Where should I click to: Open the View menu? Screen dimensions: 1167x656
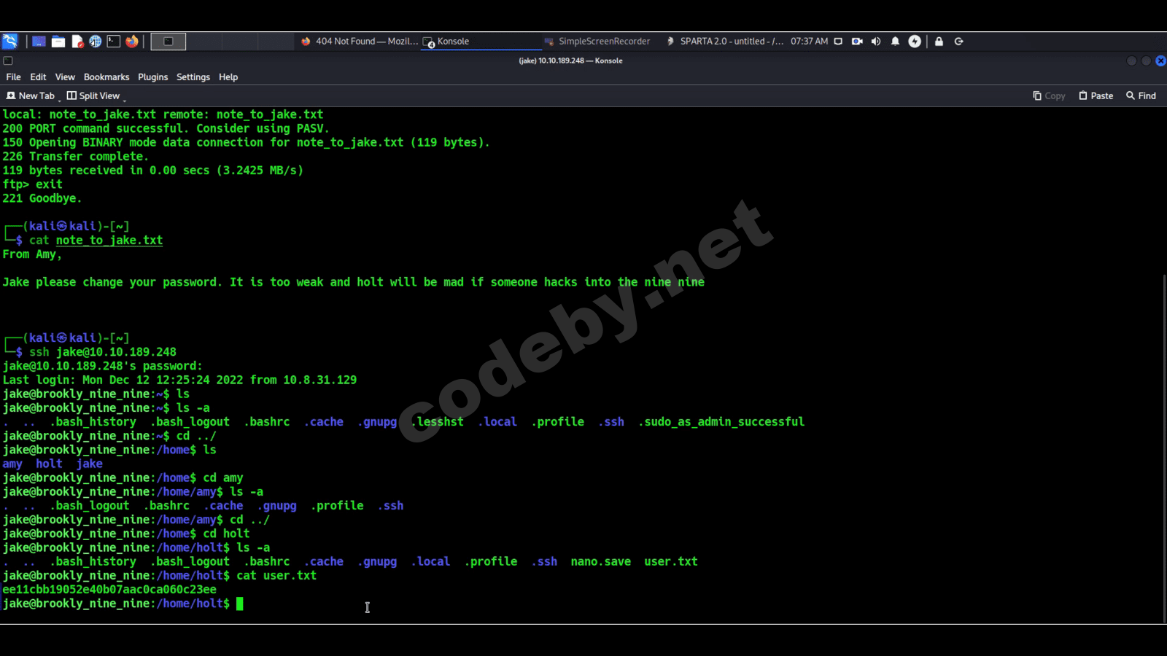tap(65, 77)
